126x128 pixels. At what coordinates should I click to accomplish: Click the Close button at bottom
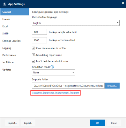pos(114,123)
